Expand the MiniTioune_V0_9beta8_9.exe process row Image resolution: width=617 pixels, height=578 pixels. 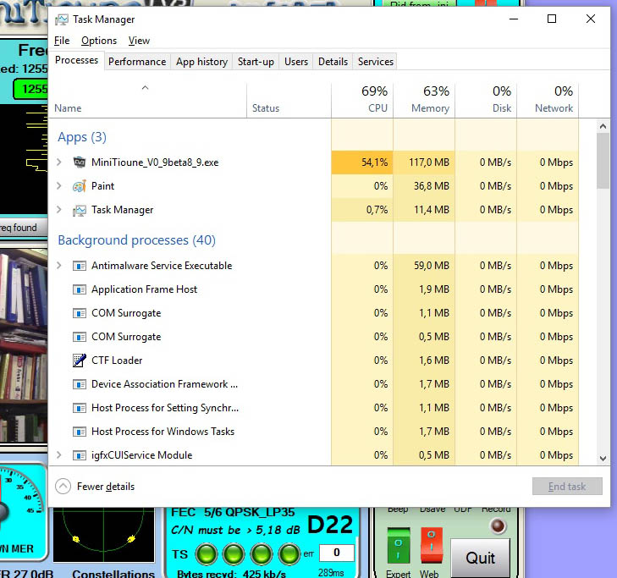click(58, 162)
